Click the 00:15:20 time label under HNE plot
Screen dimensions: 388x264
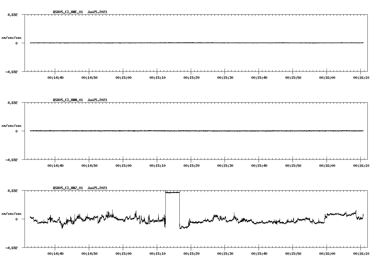(191, 77)
